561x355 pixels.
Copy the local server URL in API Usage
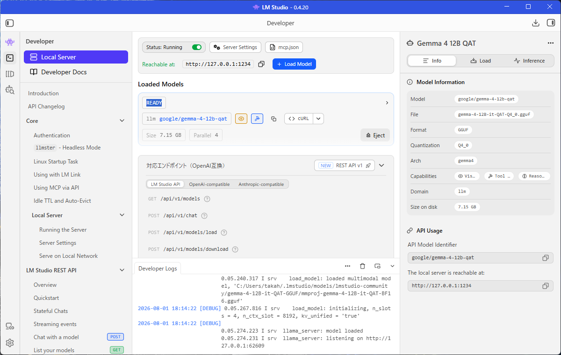pyautogui.click(x=545, y=286)
